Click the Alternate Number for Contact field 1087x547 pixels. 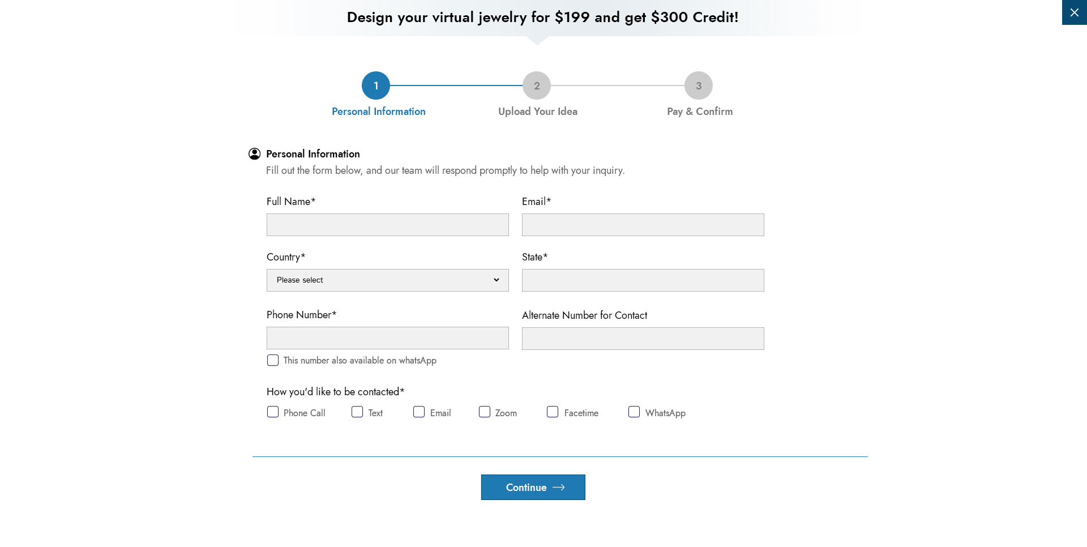pos(643,339)
